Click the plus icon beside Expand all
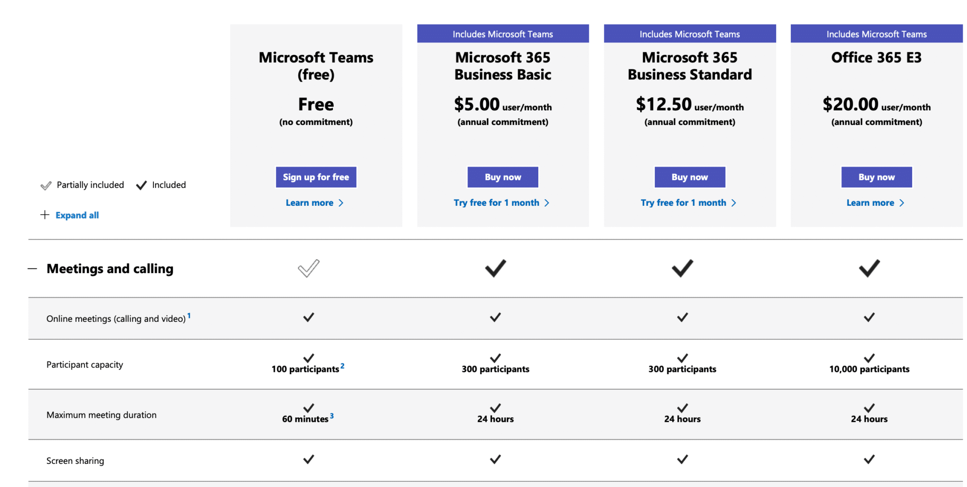This screenshot has height=487, width=967. tap(45, 215)
